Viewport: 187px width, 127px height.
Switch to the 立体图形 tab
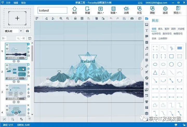[x=163, y=39]
